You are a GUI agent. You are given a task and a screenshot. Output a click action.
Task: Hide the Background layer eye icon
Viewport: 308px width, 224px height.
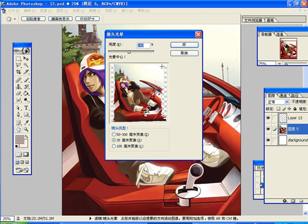click(x=268, y=140)
